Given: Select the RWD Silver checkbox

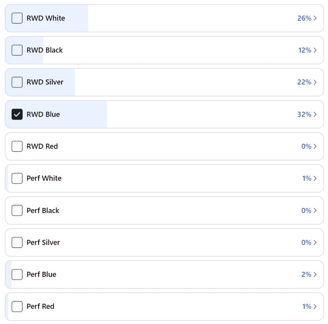Looking at the screenshot, I should pyautogui.click(x=17, y=82).
